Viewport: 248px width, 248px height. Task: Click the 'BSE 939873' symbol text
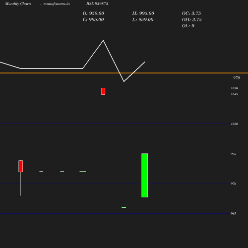[97, 3]
